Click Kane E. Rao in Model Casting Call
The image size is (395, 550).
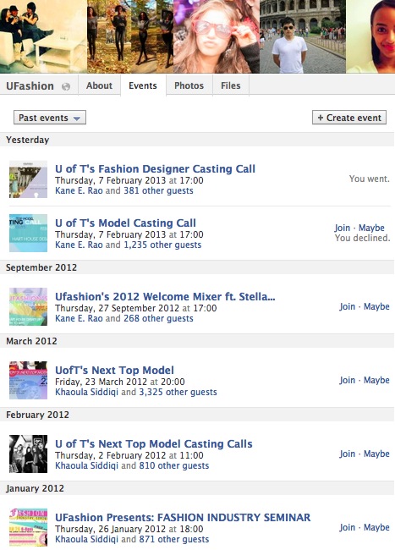[79, 245]
